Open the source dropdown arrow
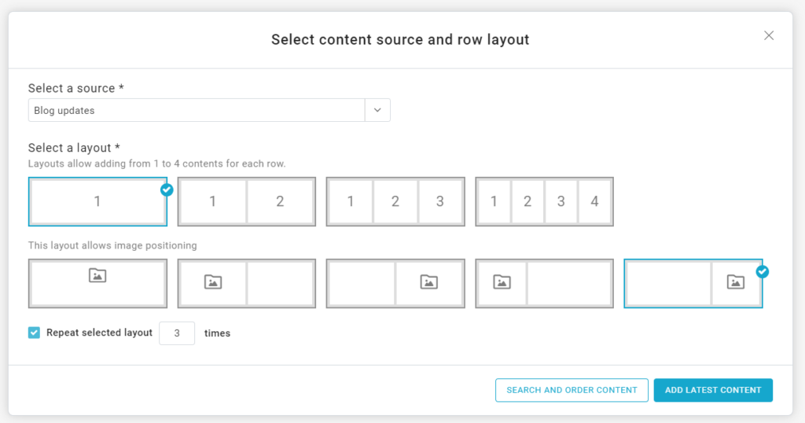This screenshot has width=805, height=423. click(377, 111)
